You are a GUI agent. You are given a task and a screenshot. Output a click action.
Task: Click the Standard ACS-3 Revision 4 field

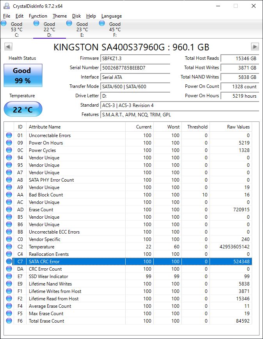(179, 105)
